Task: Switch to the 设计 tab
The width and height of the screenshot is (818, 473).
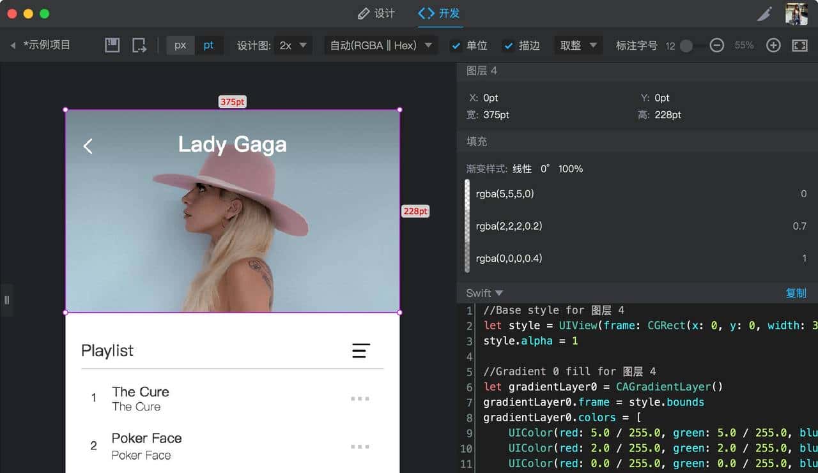Action: point(376,13)
